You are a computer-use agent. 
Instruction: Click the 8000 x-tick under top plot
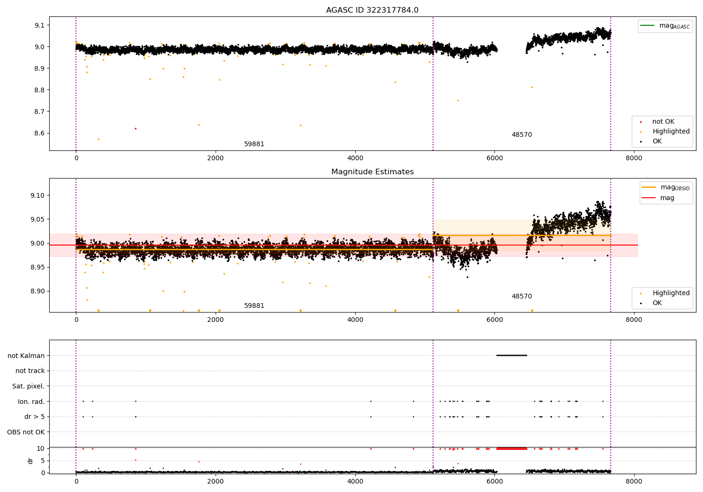(x=634, y=158)
